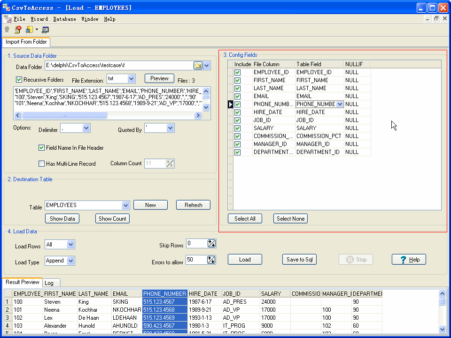
Task: Click the table viewer glasses toolbar icon
Action: pos(45,30)
